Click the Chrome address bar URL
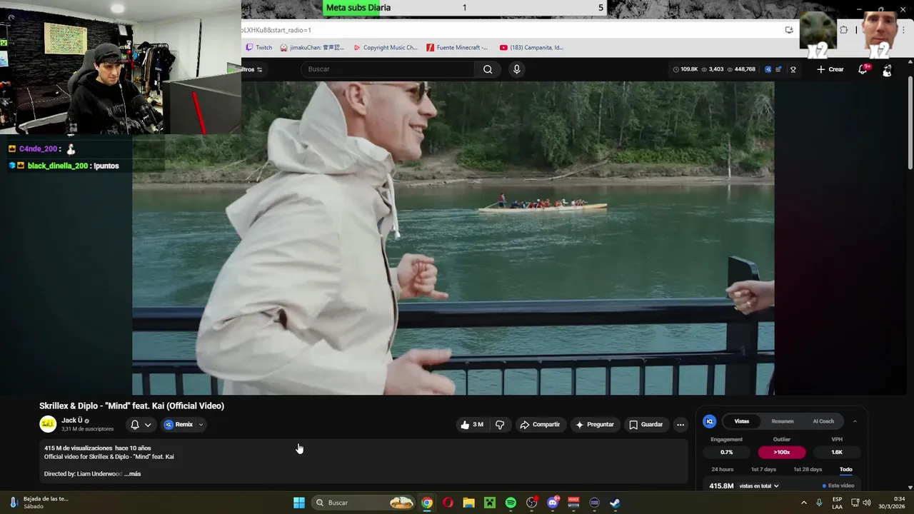 click(x=276, y=30)
